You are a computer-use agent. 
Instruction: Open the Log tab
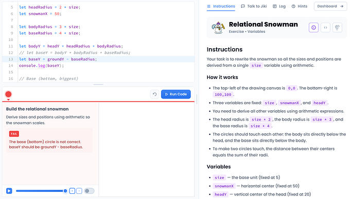pos(279,6)
